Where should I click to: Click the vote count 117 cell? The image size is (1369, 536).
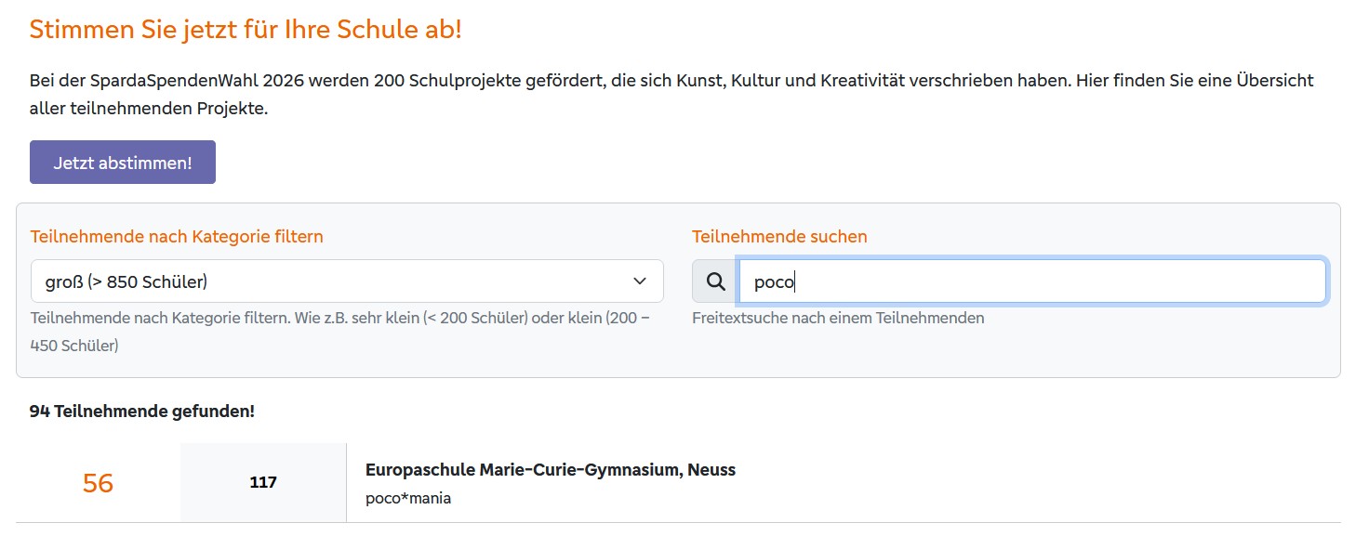pyautogui.click(x=263, y=483)
